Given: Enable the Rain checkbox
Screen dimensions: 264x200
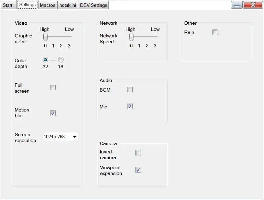Looking at the screenshot, I should 215,32.
